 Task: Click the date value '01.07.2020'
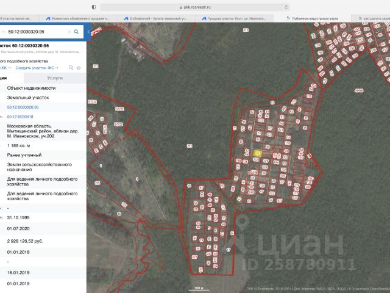click(18, 228)
